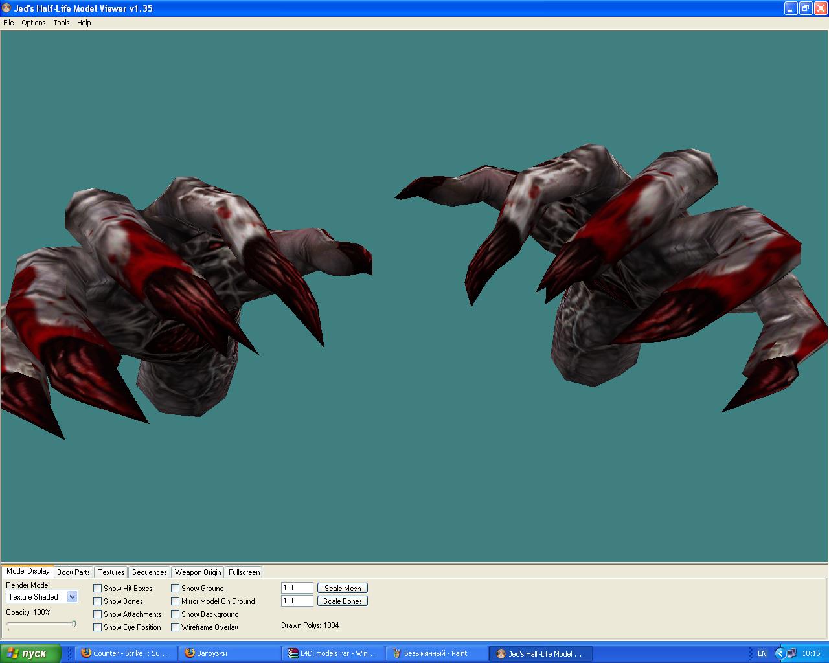Click the Scale Bones value field
This screenshot has width=829, height=663.
[297, 601]
